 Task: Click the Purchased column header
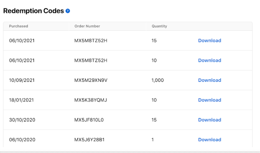(19, 26)
